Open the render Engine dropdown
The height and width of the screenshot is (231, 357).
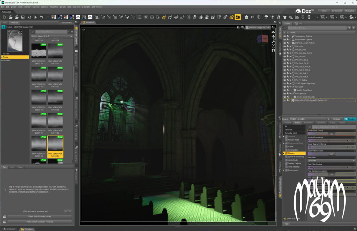pos(310,119)
